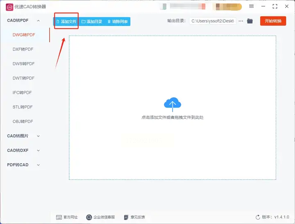Collapse the CAD转PDF section chevron
Image resolution: width=295 pixels, height=224 pixels.
[x=39, y=20]
